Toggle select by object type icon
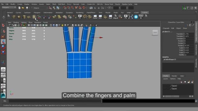The image size is (198, 111). [x=54, y=8]
